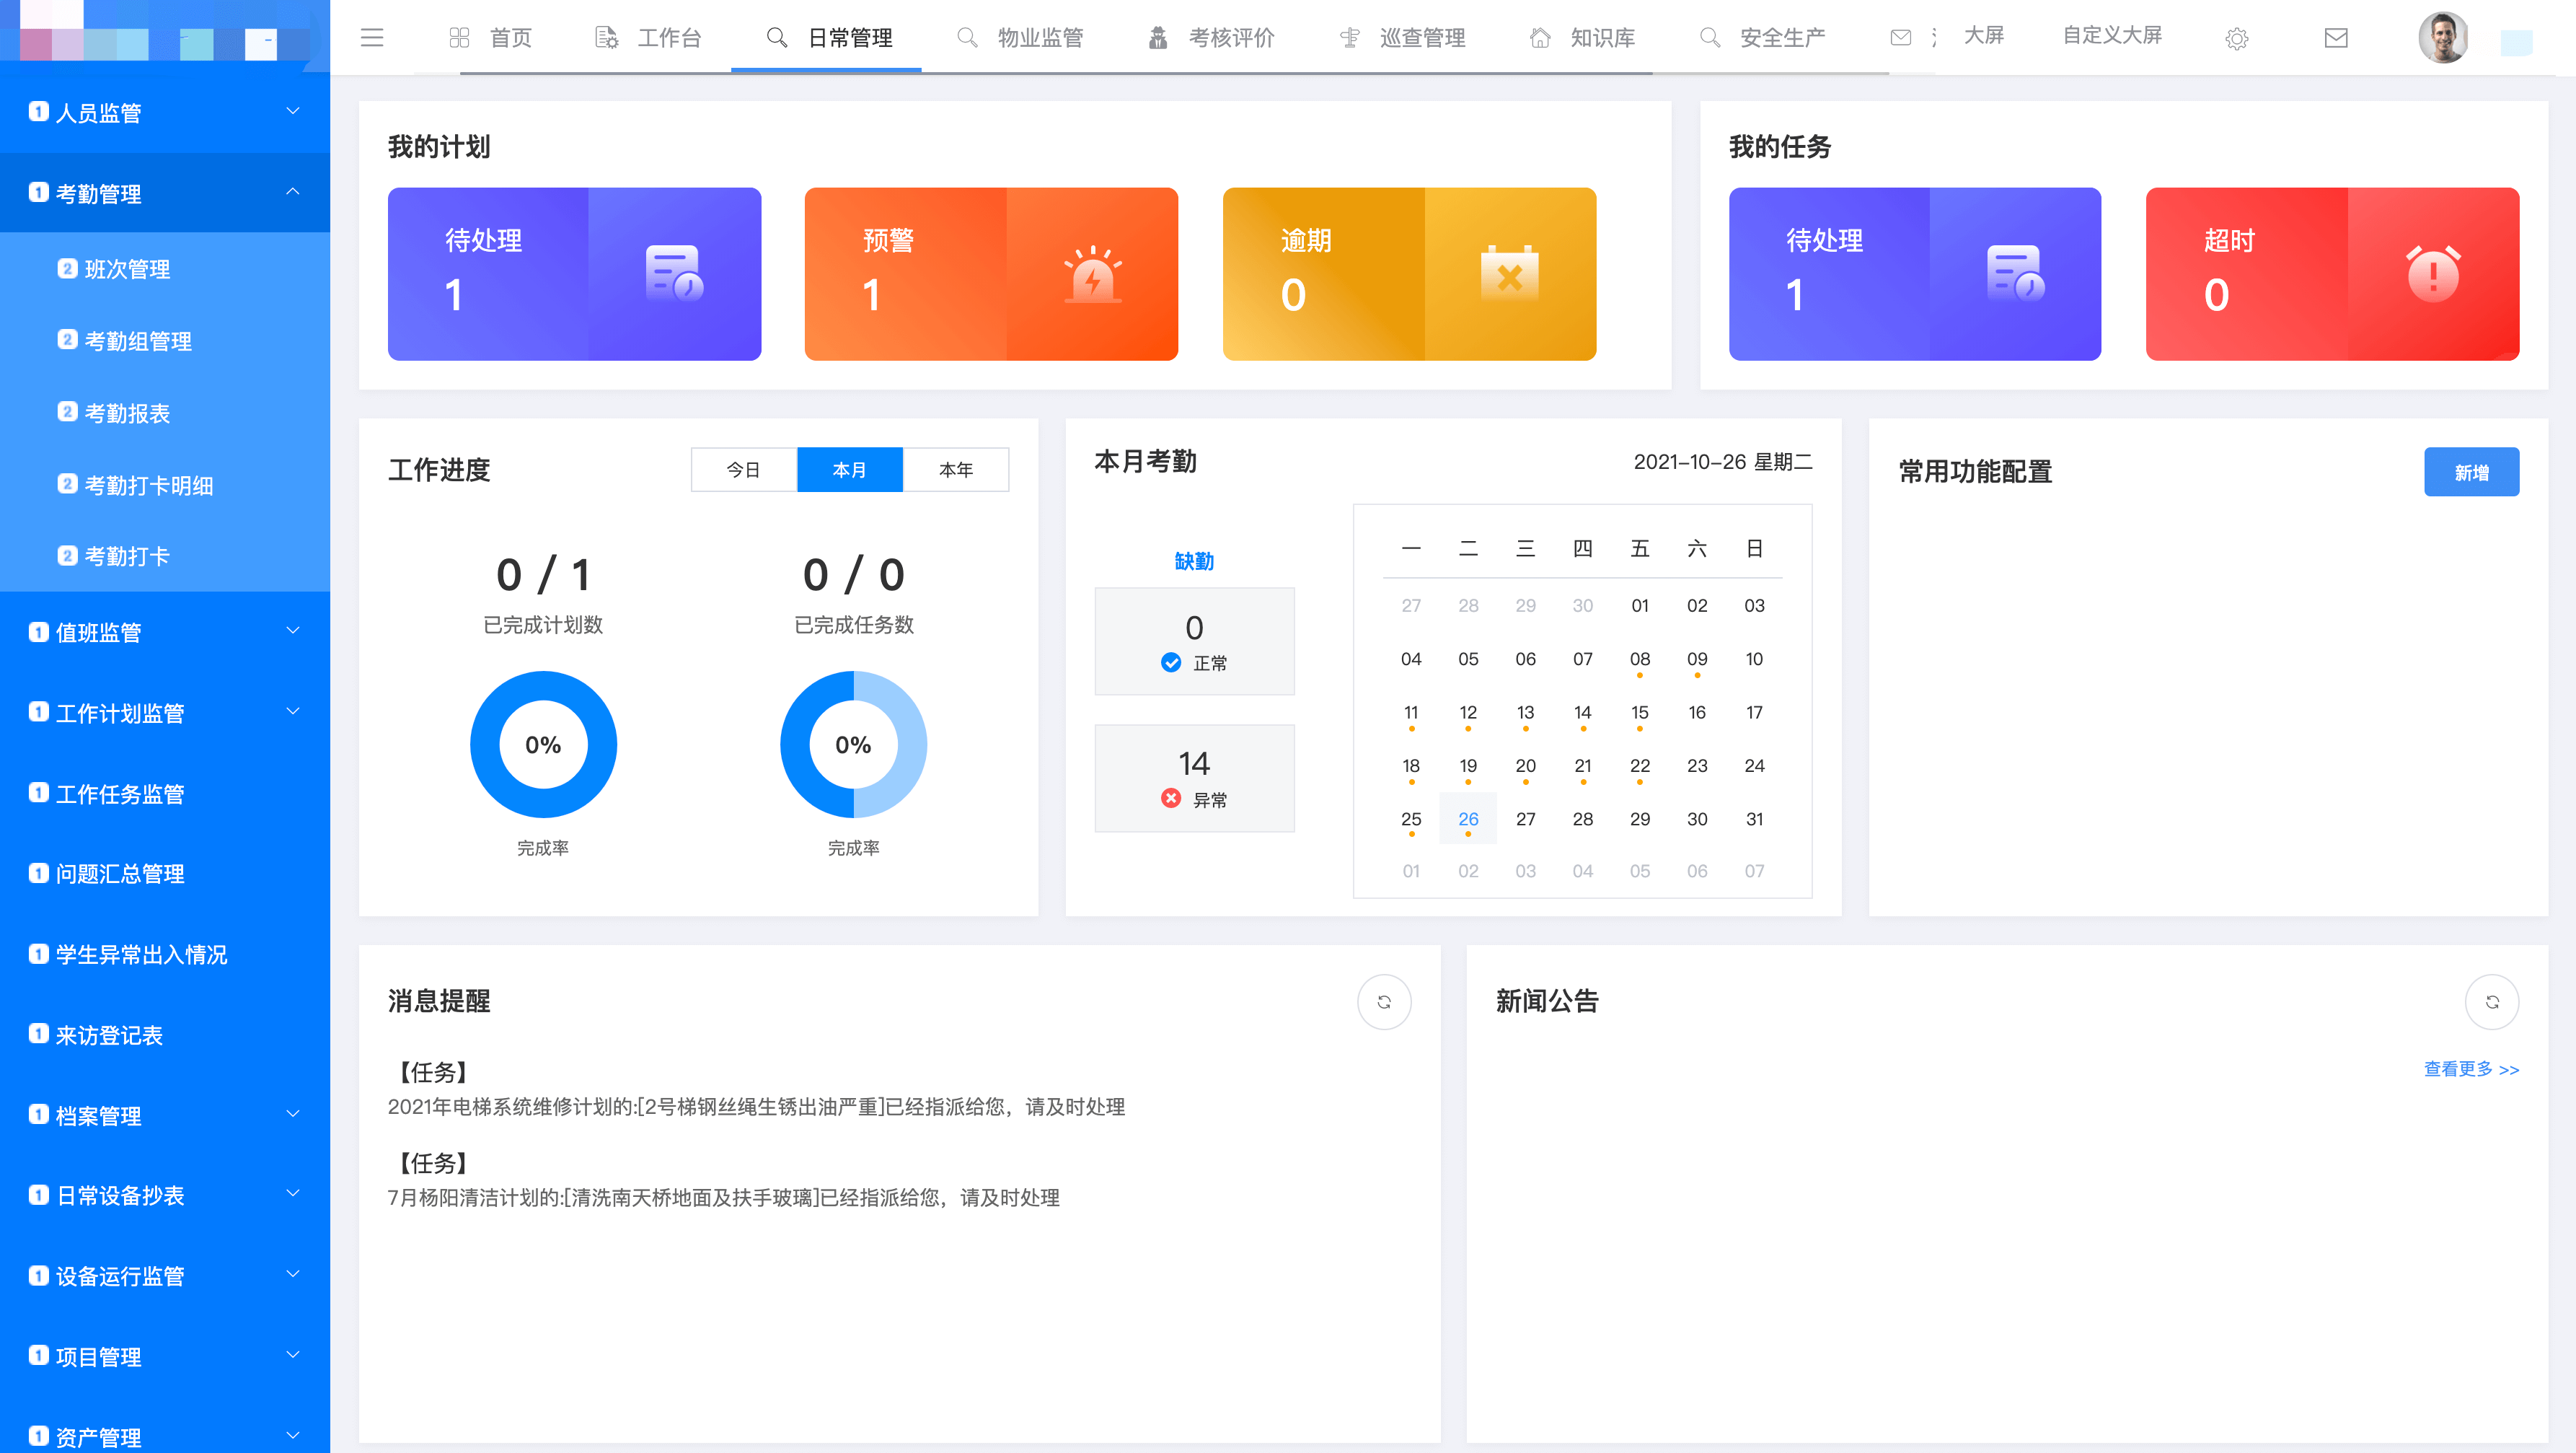2576x1453 pixels.
Task: Open 考勤报表 in the sidebar
Action: (x=127, y=413)
